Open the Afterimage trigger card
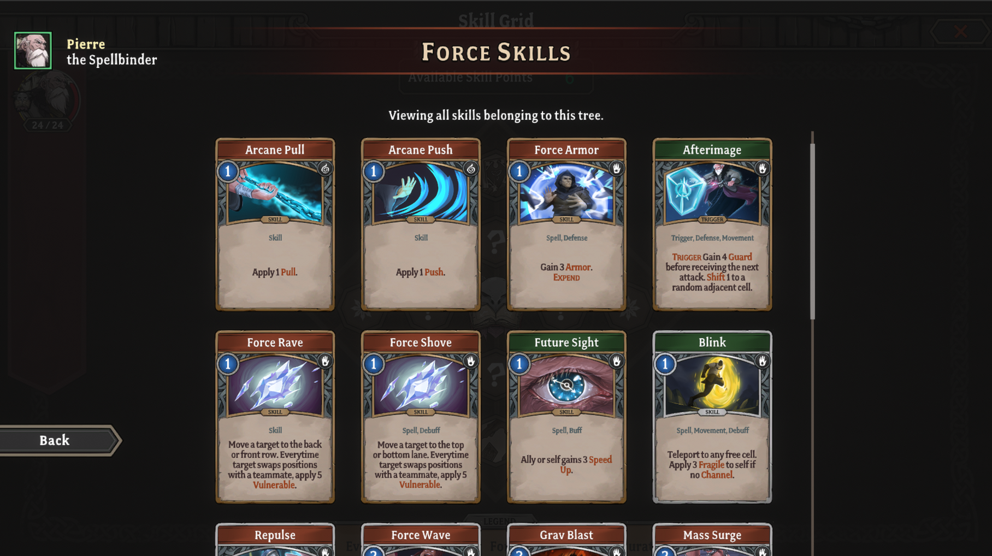 [x=712, y=224]
